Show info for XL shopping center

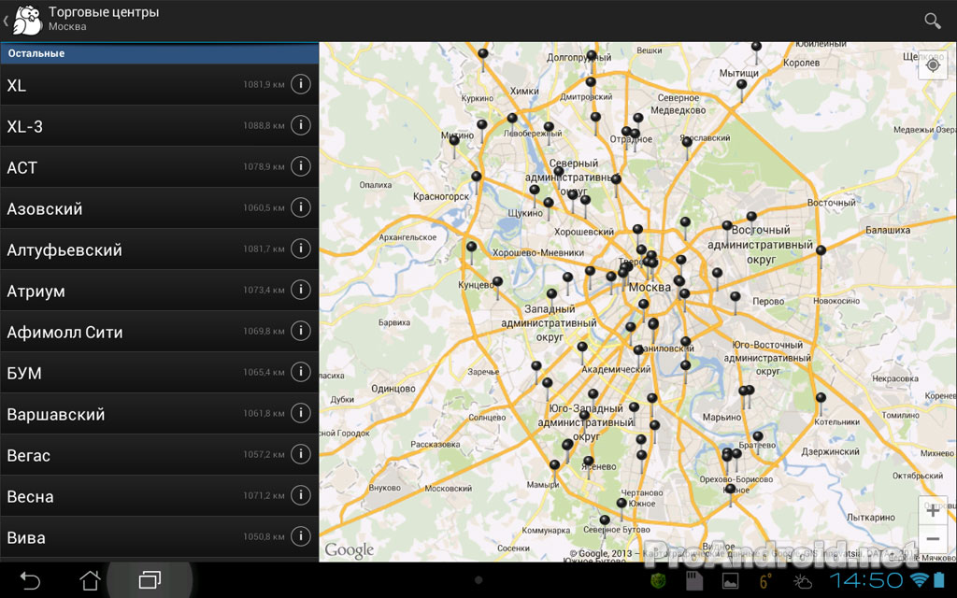(x=300, y=84)
